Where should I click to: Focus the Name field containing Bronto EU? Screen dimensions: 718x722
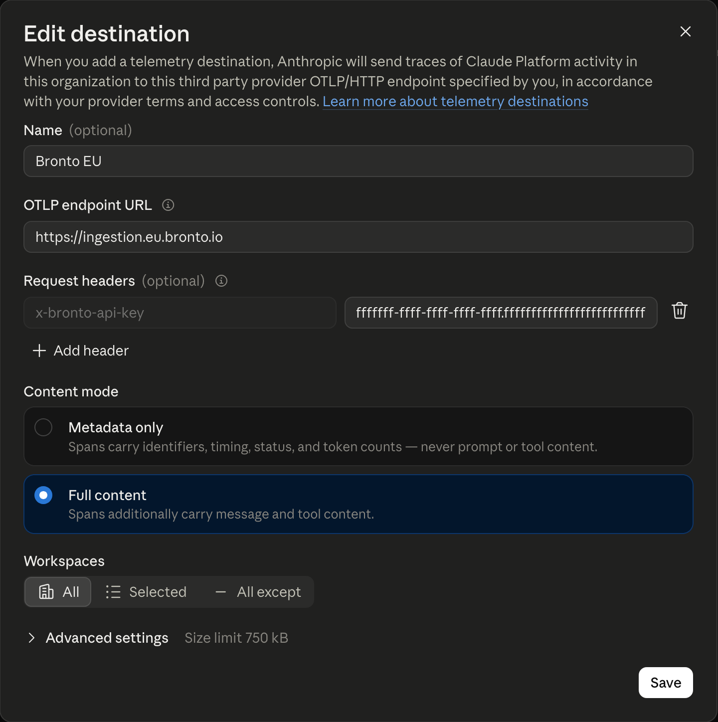point(359,161)
